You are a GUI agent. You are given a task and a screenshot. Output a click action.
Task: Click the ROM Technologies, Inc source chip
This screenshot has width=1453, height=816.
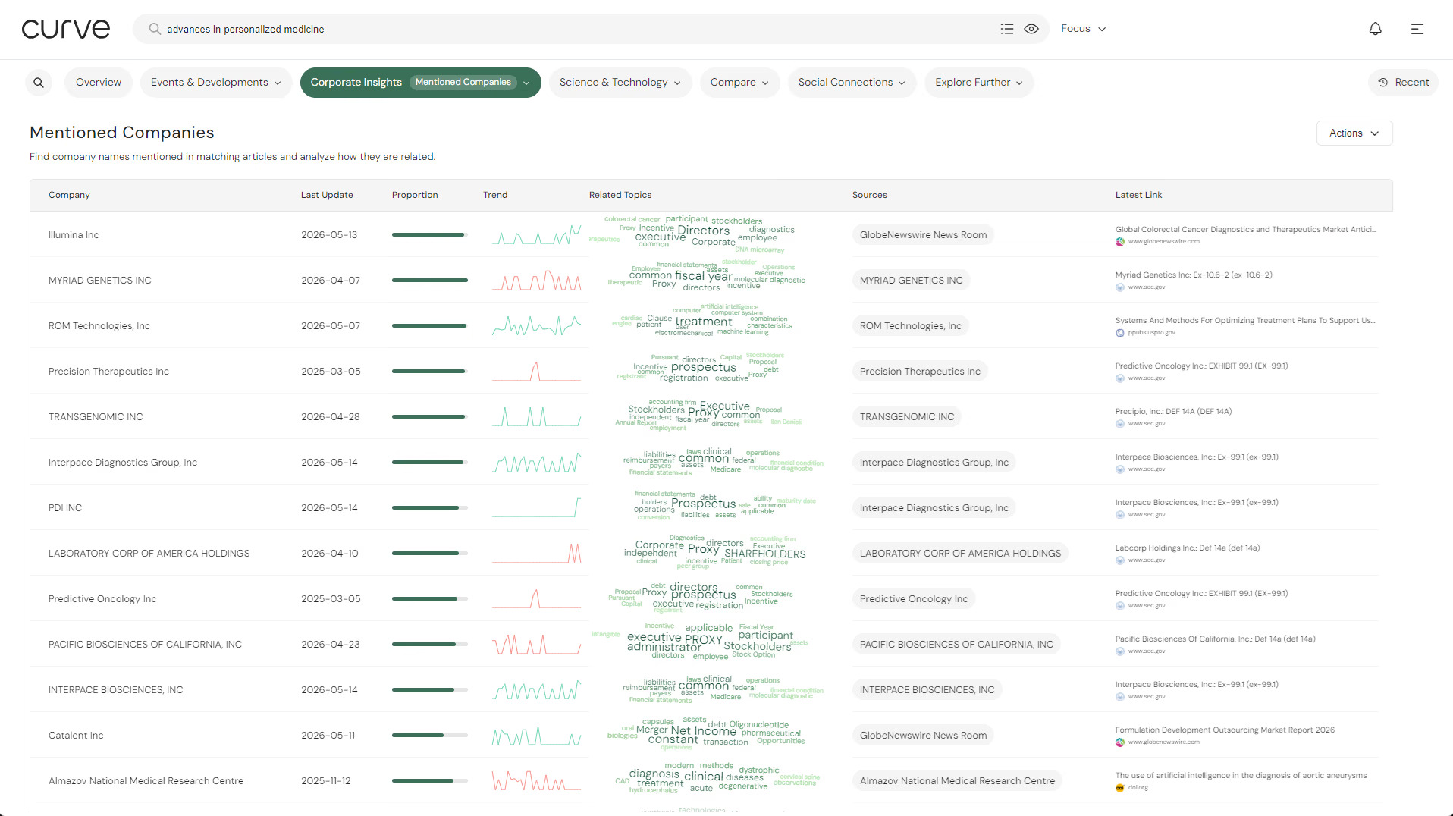click(x=910, y=326)
